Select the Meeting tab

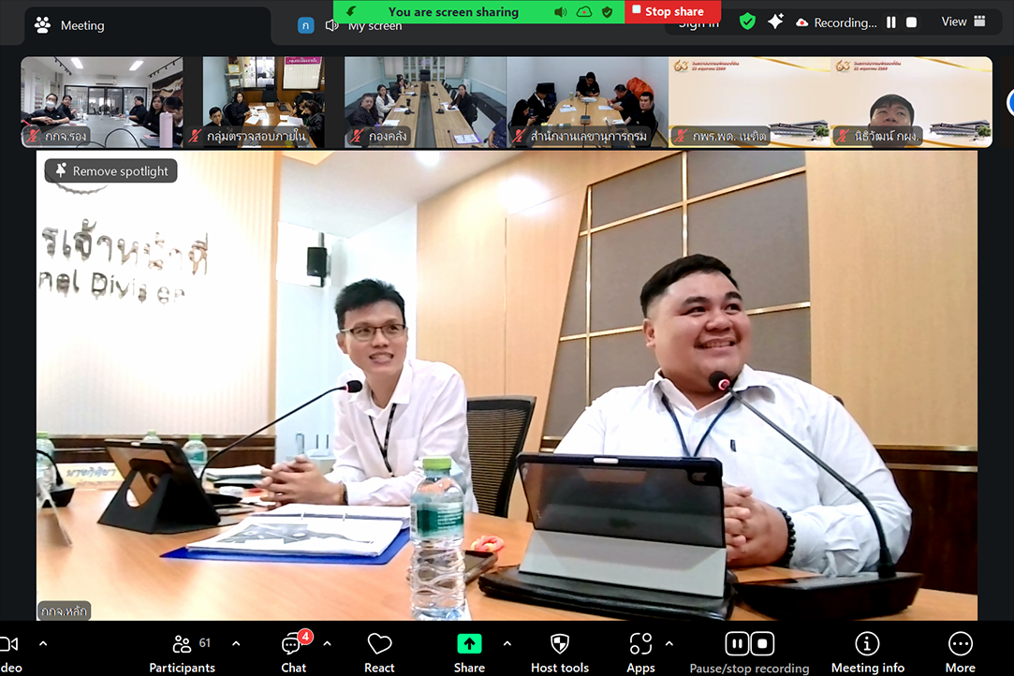pyautogui.click(x=70, y=25)
